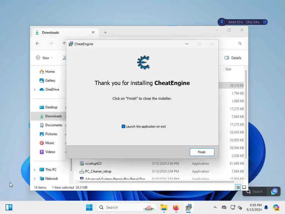Open the New dropdown in Explorer
This screenshot has height=214, width=285.
coord(44,58)
